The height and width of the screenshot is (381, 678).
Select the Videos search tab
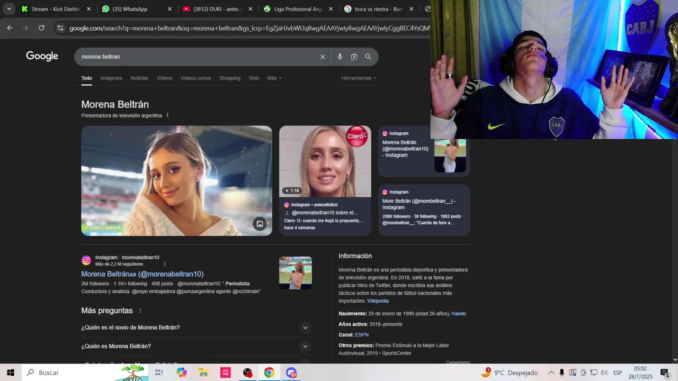(x=164, y=78)
